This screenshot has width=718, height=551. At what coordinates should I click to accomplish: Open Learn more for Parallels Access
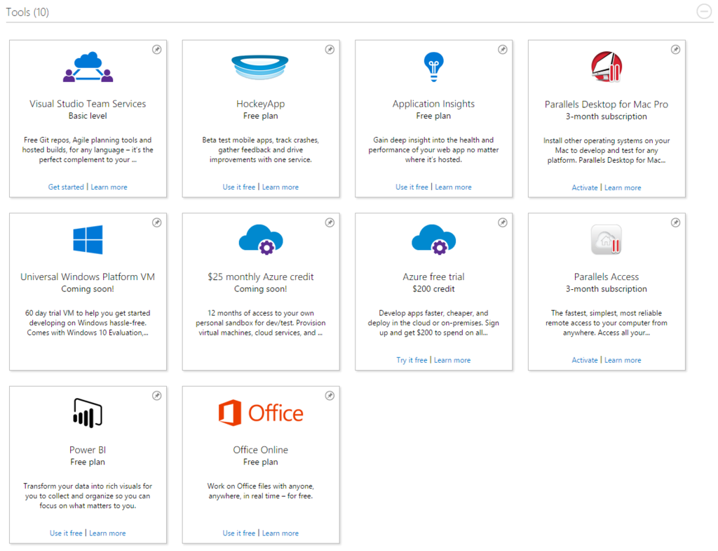pos(623,360)
